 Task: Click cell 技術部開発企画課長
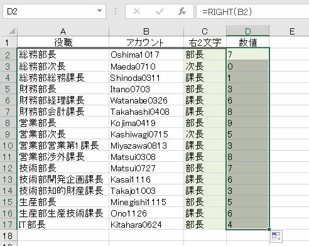63,179
